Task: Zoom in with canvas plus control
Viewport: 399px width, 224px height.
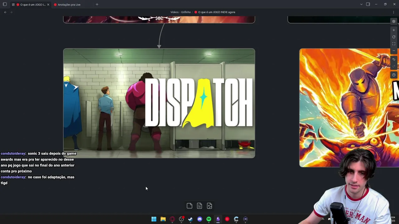Action: click(394, 30)
